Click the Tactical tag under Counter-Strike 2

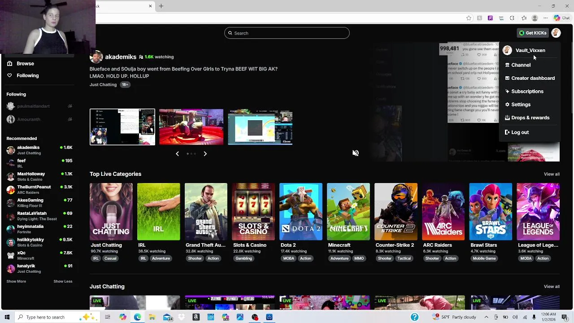tap(404, 258)
